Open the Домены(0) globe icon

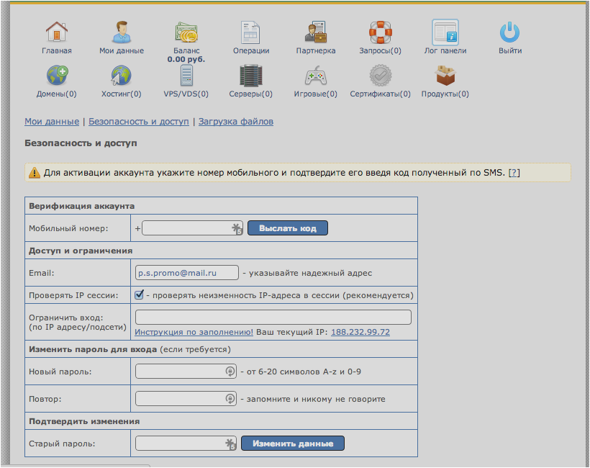[57, 76]
